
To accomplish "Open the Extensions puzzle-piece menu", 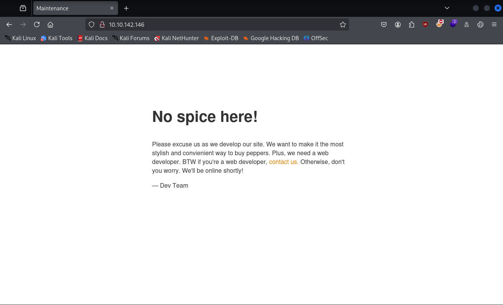I will (x=412, y=24).
